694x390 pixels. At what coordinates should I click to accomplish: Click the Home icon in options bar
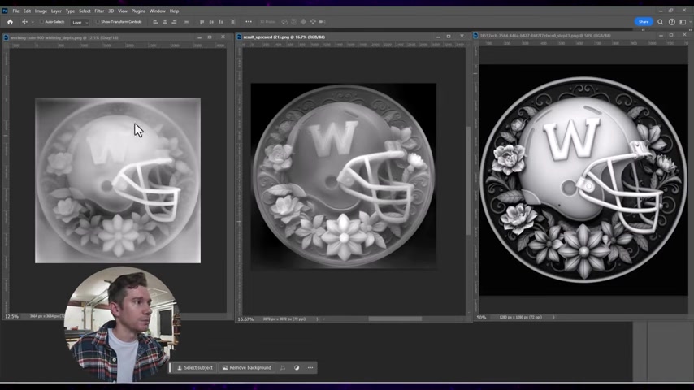10,22
